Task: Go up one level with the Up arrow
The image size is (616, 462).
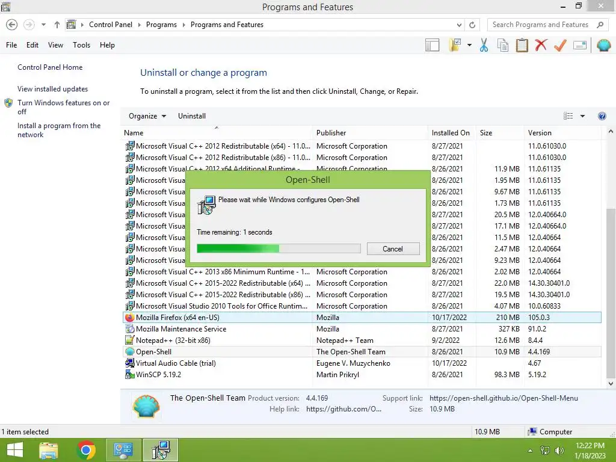Action: 57,25
